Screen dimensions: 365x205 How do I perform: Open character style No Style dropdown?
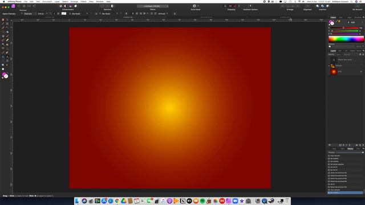coord(79,14)
